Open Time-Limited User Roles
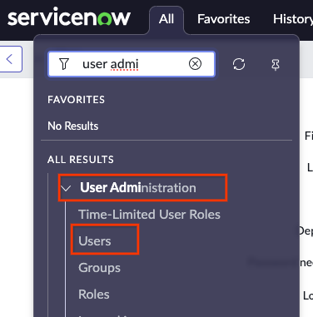Viewport: 313px width, 317px height. click(149, 215)
